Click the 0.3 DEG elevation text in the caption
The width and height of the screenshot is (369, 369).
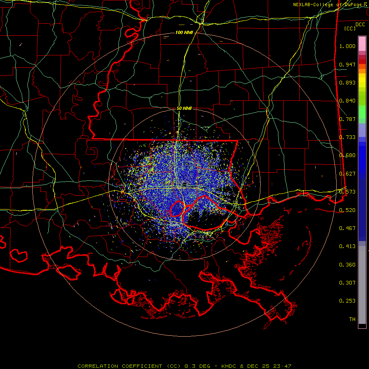click(197, 366)
